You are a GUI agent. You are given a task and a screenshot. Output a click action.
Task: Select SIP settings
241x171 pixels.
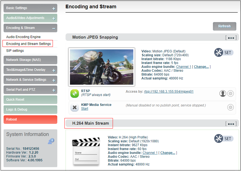[x=15, y=51]
